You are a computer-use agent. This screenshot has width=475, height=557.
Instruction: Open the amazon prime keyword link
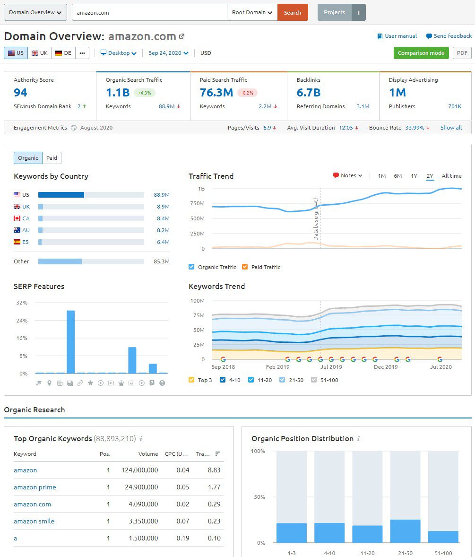pos(35,487)
